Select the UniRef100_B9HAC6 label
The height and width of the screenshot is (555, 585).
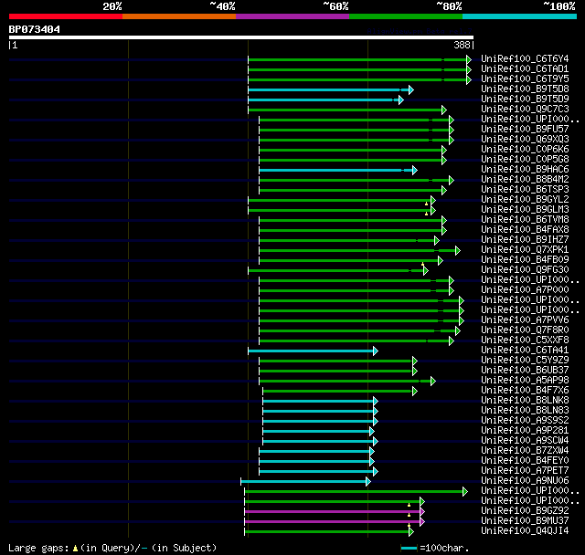pyautogui.click(x=525, y=170)
